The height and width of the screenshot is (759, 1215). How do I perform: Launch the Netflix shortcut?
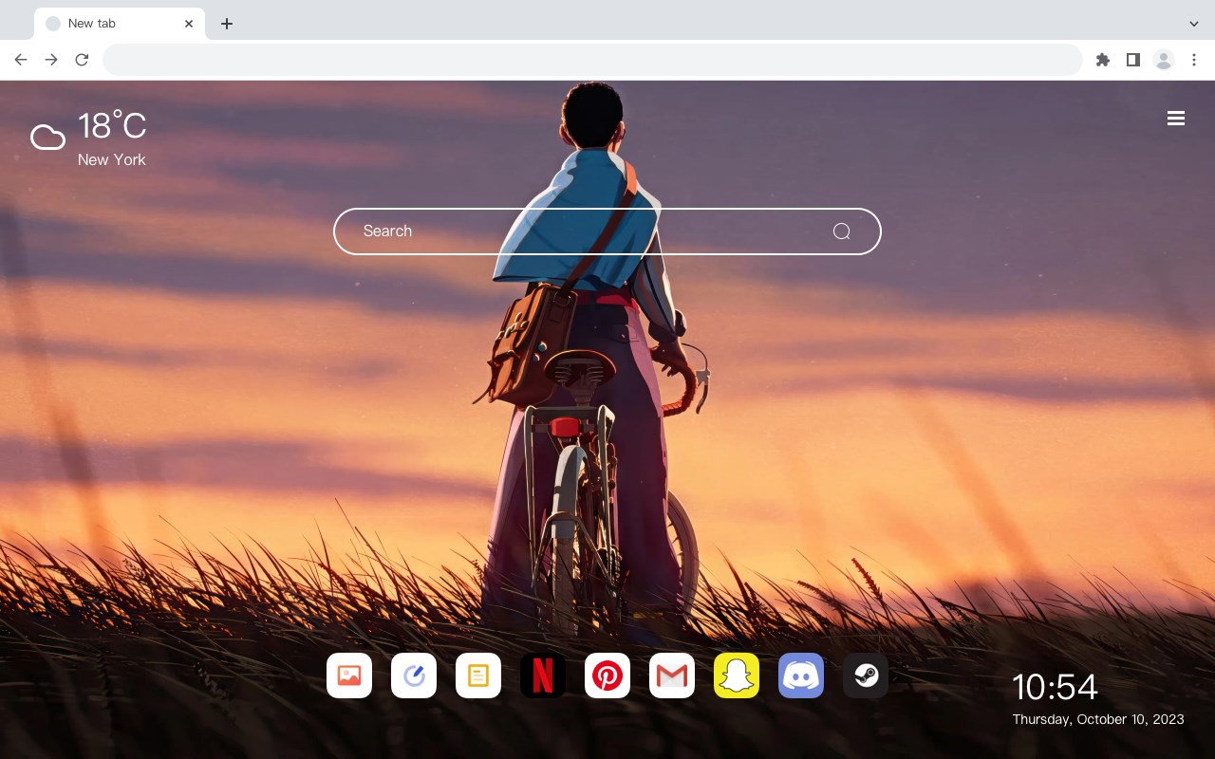(543, 676)
